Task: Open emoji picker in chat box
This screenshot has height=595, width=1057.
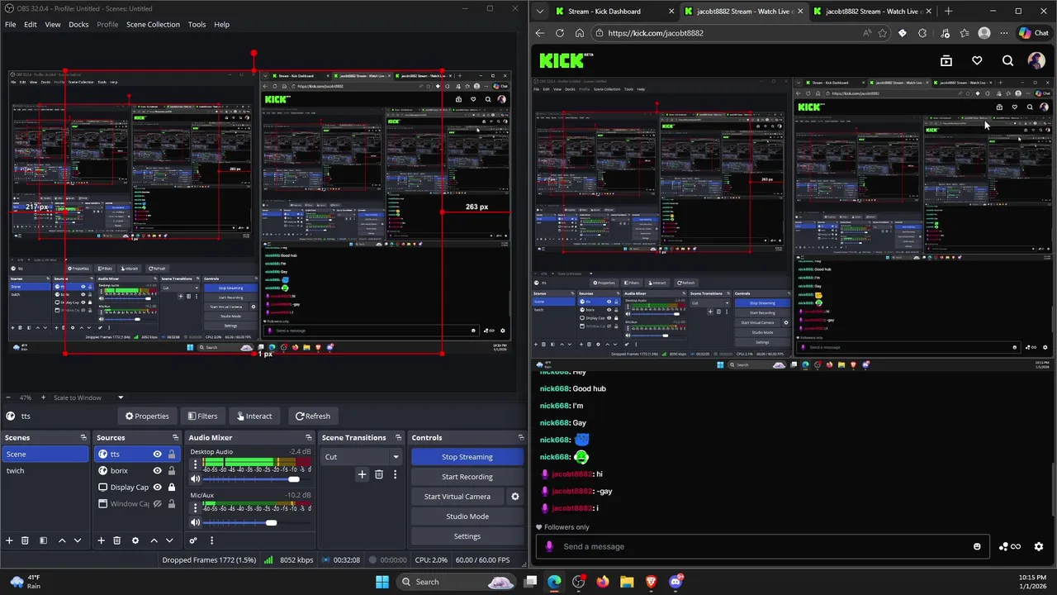Action: (977, 546)
